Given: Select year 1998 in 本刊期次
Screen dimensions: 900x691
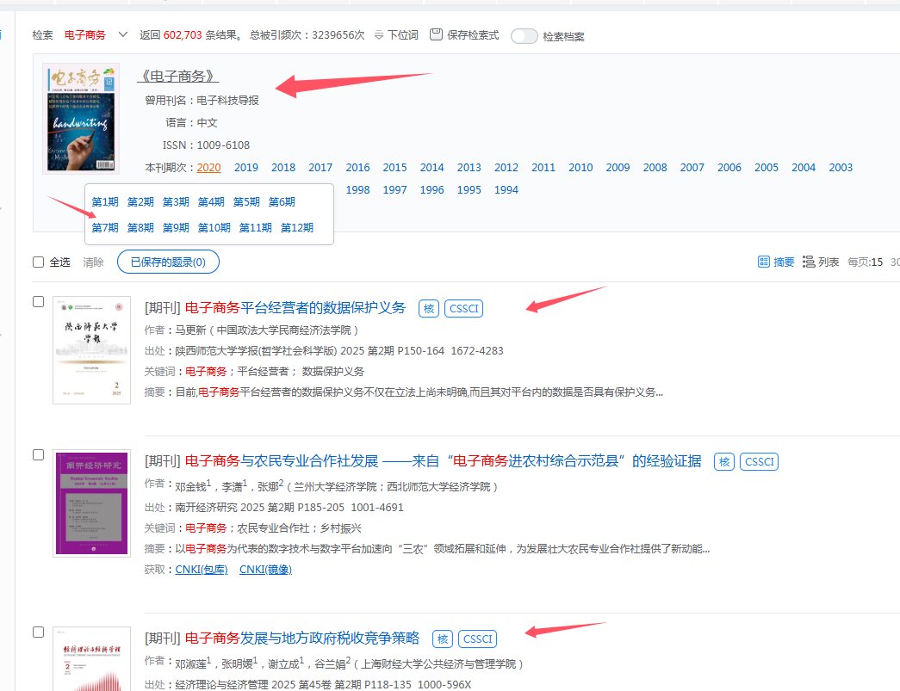Looking at the screenshot, I should pos(357,190).
